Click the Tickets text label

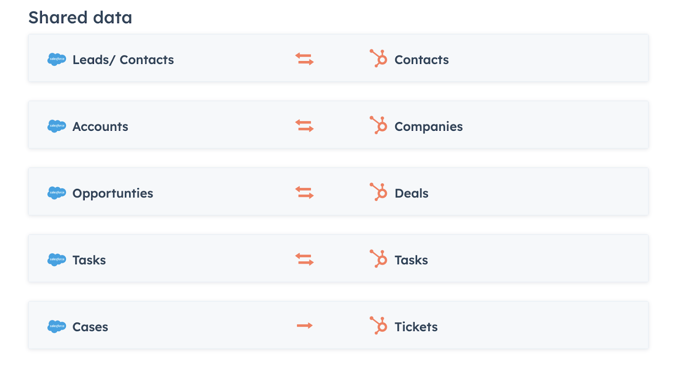click(x=416, y=327)
